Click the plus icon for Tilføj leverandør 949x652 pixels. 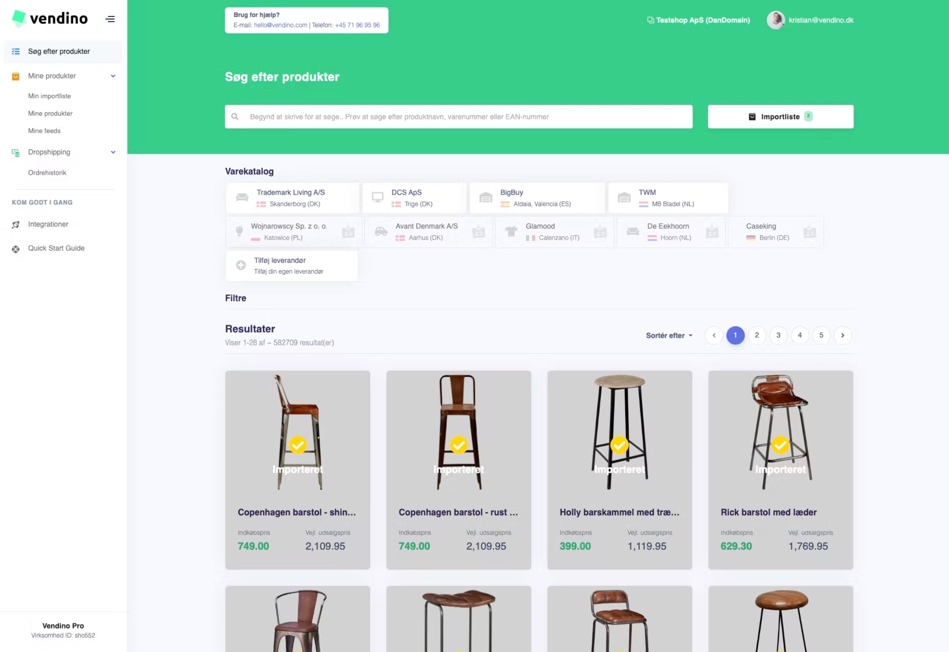pos(241,265)
